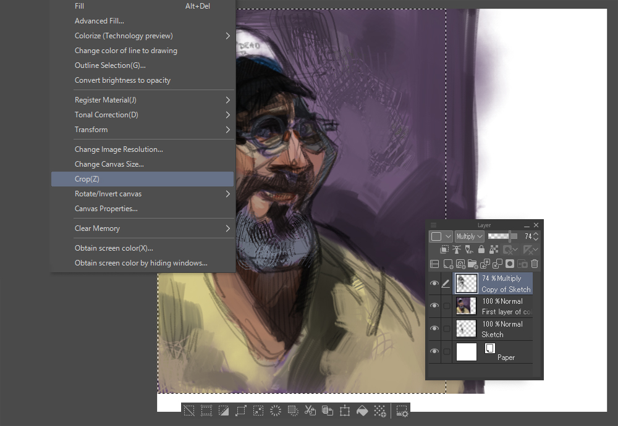The image size is (618, 426).
Task: Click the Fill bucket icon in launcher
Action: [x=363, y=411]
